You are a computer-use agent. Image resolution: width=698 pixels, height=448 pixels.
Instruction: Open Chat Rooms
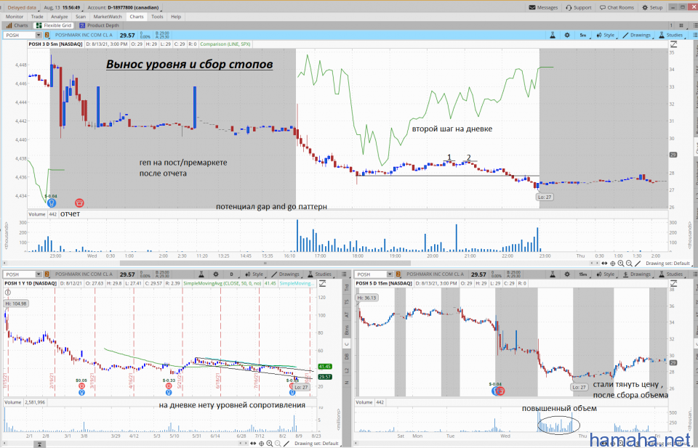(617, 7)
